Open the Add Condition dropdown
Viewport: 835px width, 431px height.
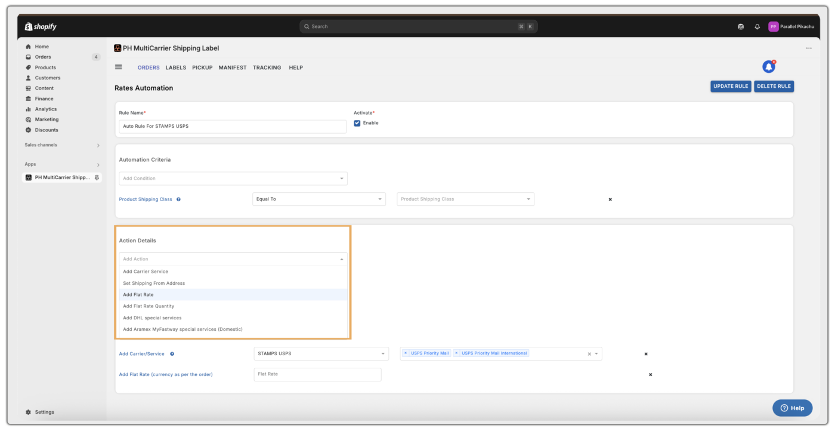click(x=233, y=178)
